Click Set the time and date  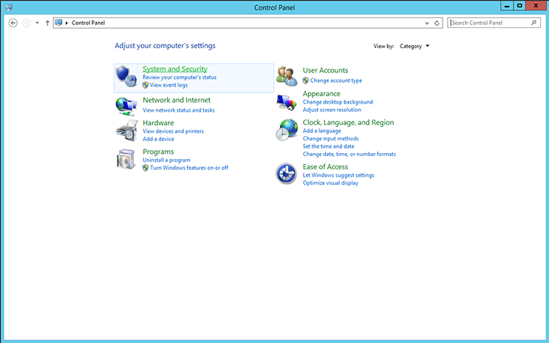point(328,146)
